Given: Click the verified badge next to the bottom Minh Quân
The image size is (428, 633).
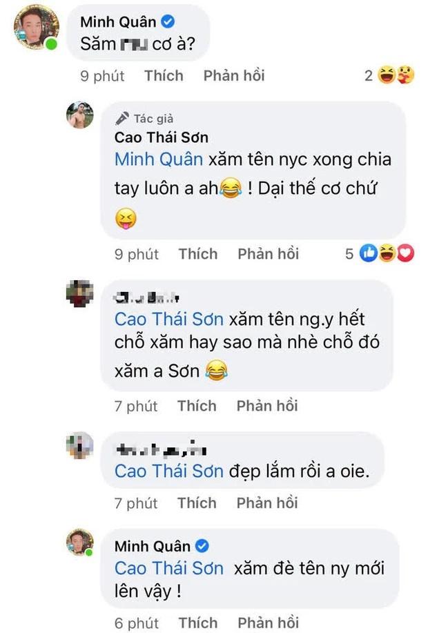Looking at the screenshot, I should click(201, 546).
